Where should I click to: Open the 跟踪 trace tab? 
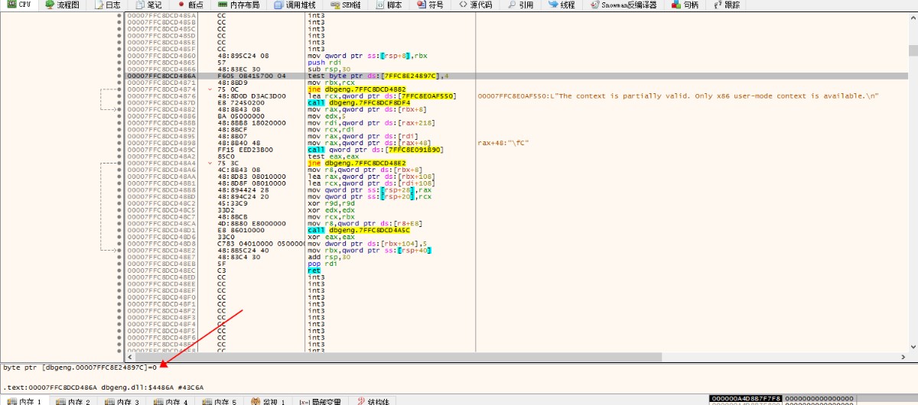727,5
